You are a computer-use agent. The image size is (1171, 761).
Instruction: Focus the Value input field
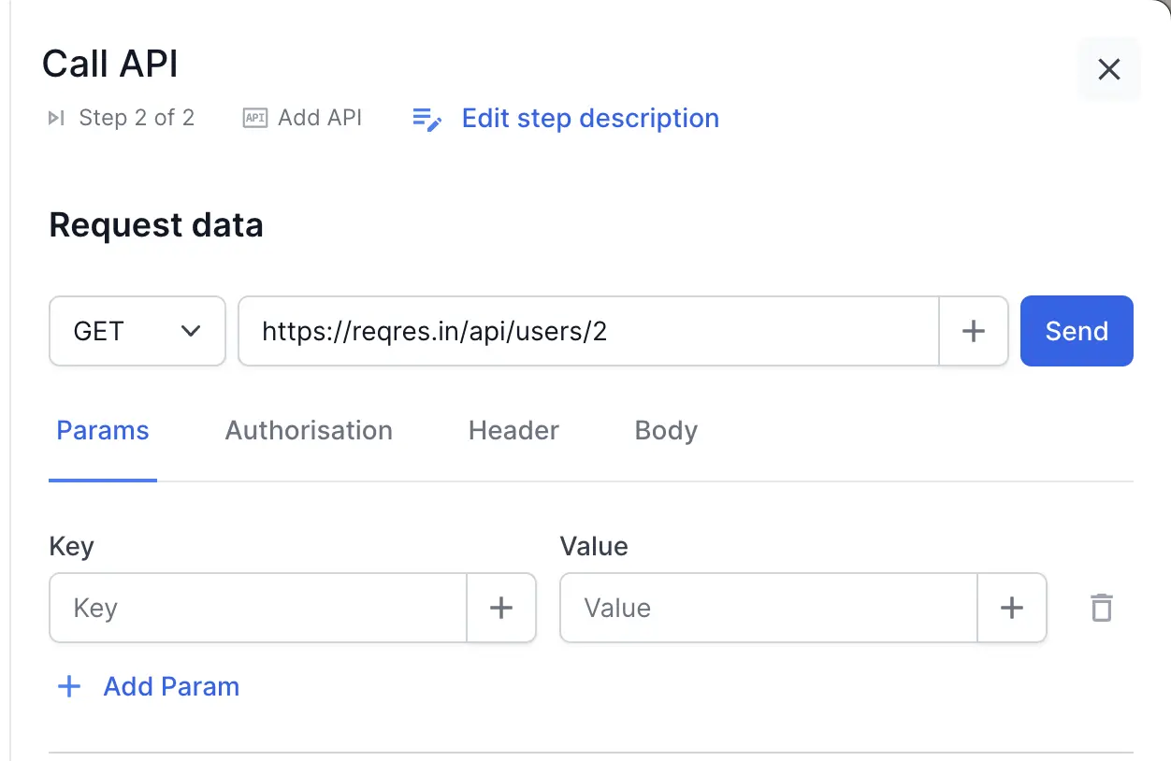[x=768, y=608]
